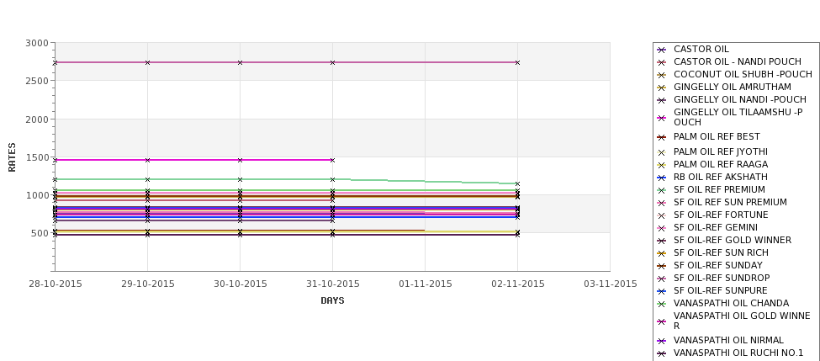Click the 30-10-2015 x-axis date label
This screenshot has height=361, width=820.
(x=240, y=284)
